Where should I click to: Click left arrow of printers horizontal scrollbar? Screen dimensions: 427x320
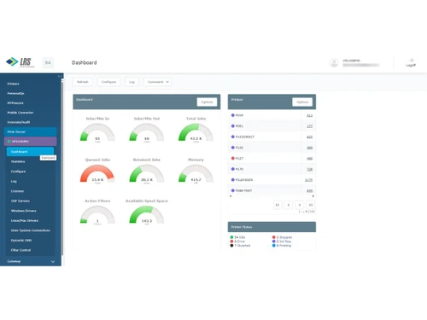tap(231, 196)
